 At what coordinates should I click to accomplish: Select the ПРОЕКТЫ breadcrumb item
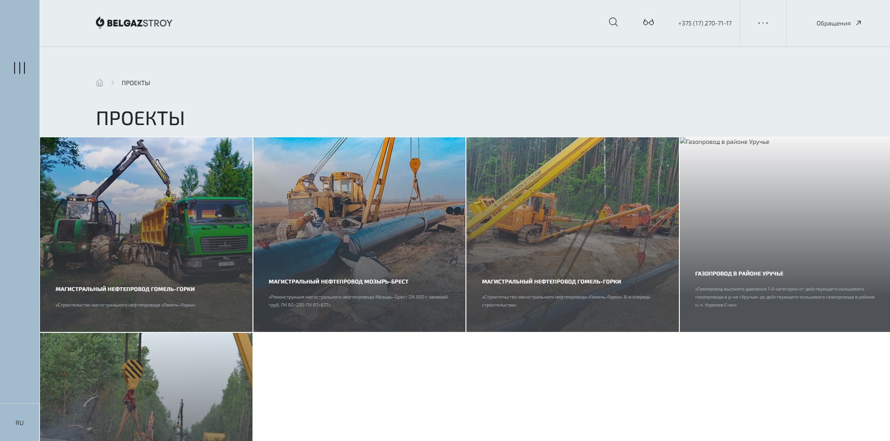click(x=136, y=83)
